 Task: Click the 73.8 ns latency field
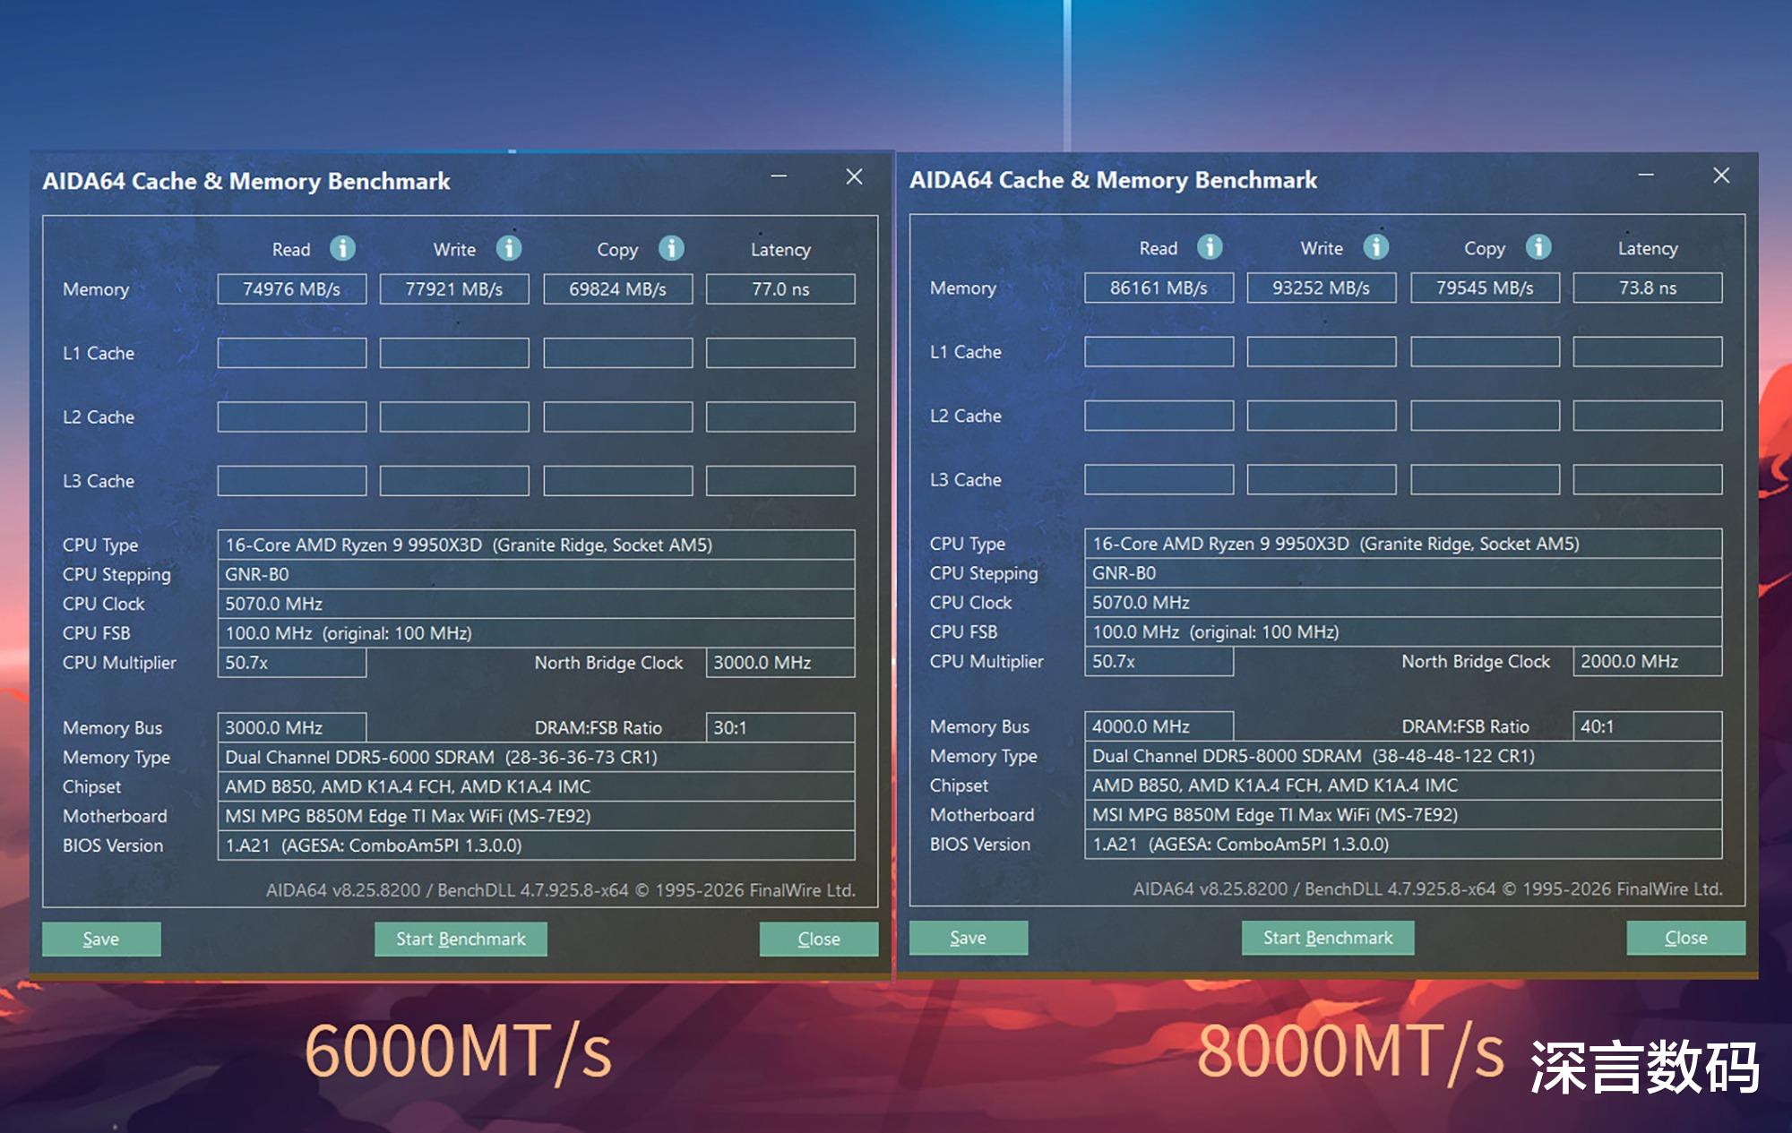(1647, 288)
